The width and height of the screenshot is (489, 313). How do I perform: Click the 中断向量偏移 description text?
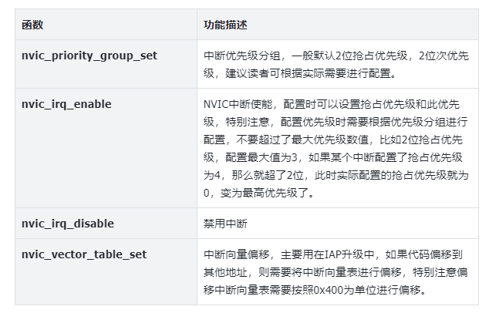click(x=236, y=254)
